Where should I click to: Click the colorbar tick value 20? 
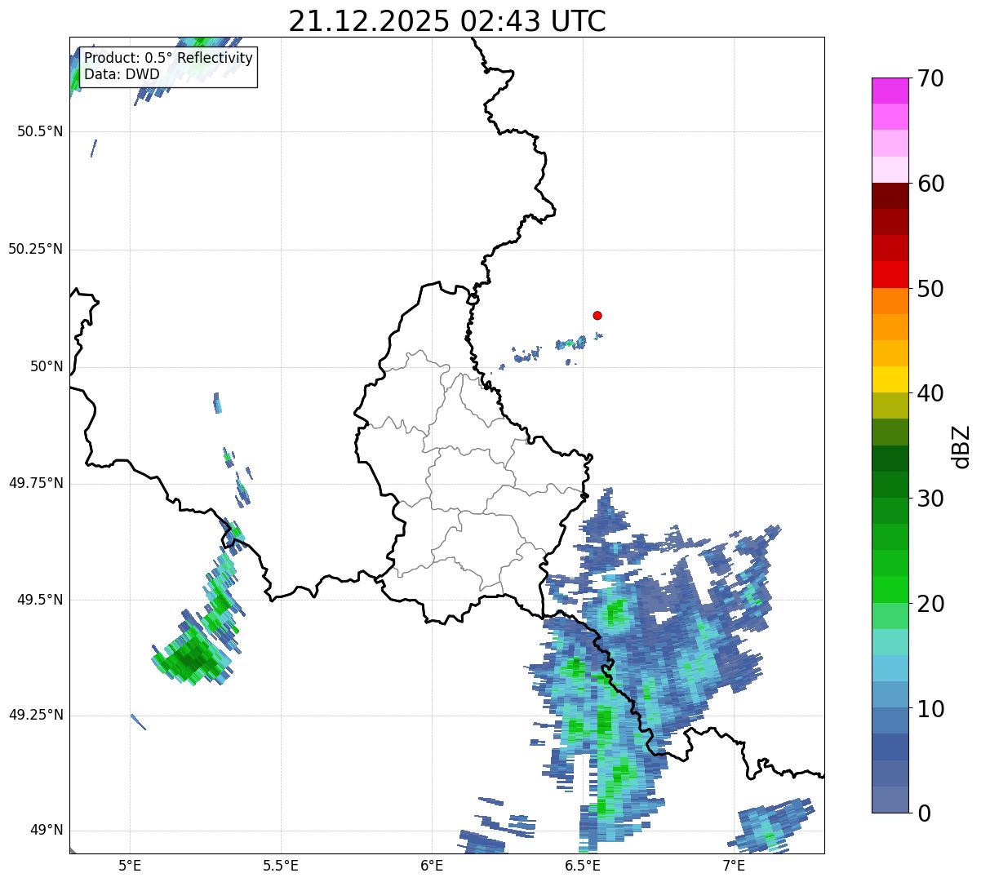pyautogui.click(x=930, y=604)
